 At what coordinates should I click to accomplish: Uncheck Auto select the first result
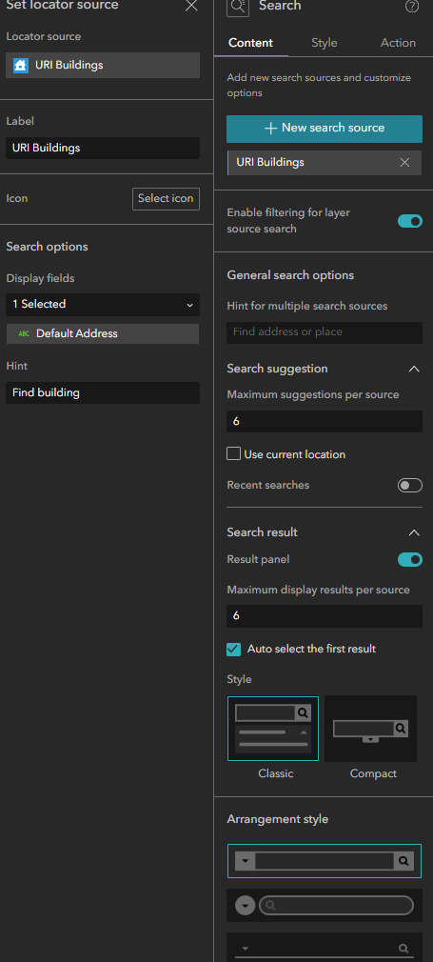(234, 649)
